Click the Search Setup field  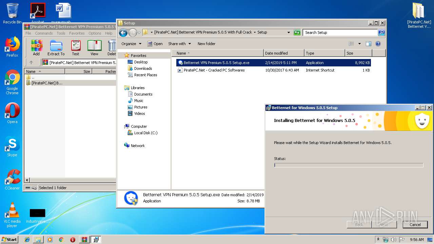pos(340,33)
